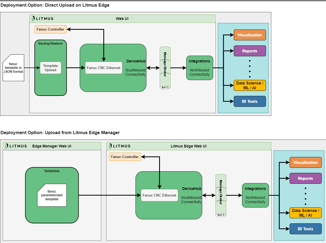Select the blue BI Tools box in Edge Manager diagram
The height and width of the screenshot is (243, 326).
(x=306, y=229)
